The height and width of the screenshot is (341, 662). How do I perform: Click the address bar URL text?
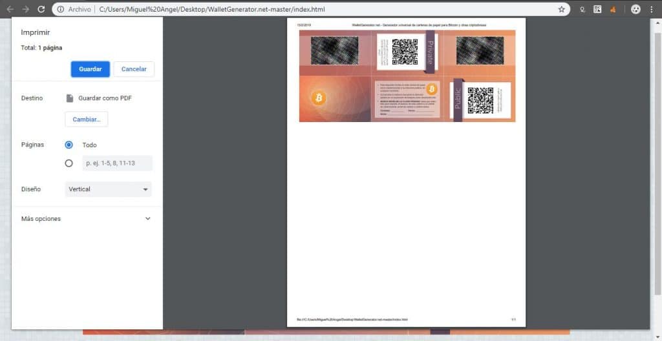pos(212,9)
